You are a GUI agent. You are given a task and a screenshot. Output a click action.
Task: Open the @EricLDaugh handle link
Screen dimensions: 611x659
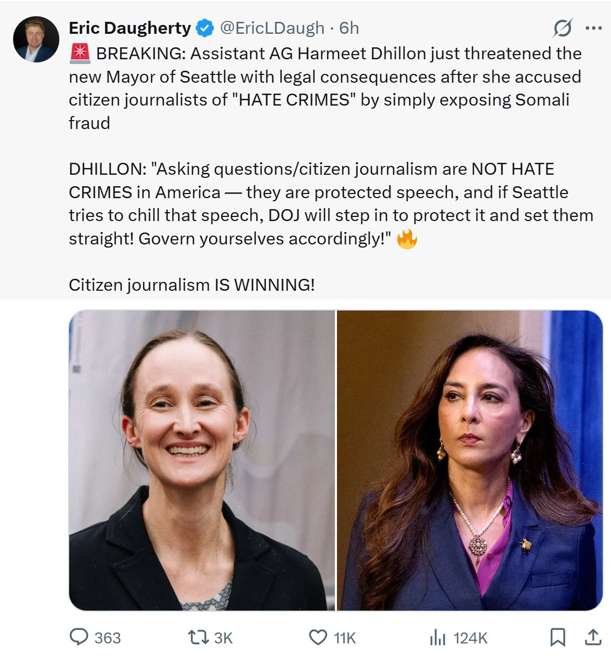coord(272,28)
